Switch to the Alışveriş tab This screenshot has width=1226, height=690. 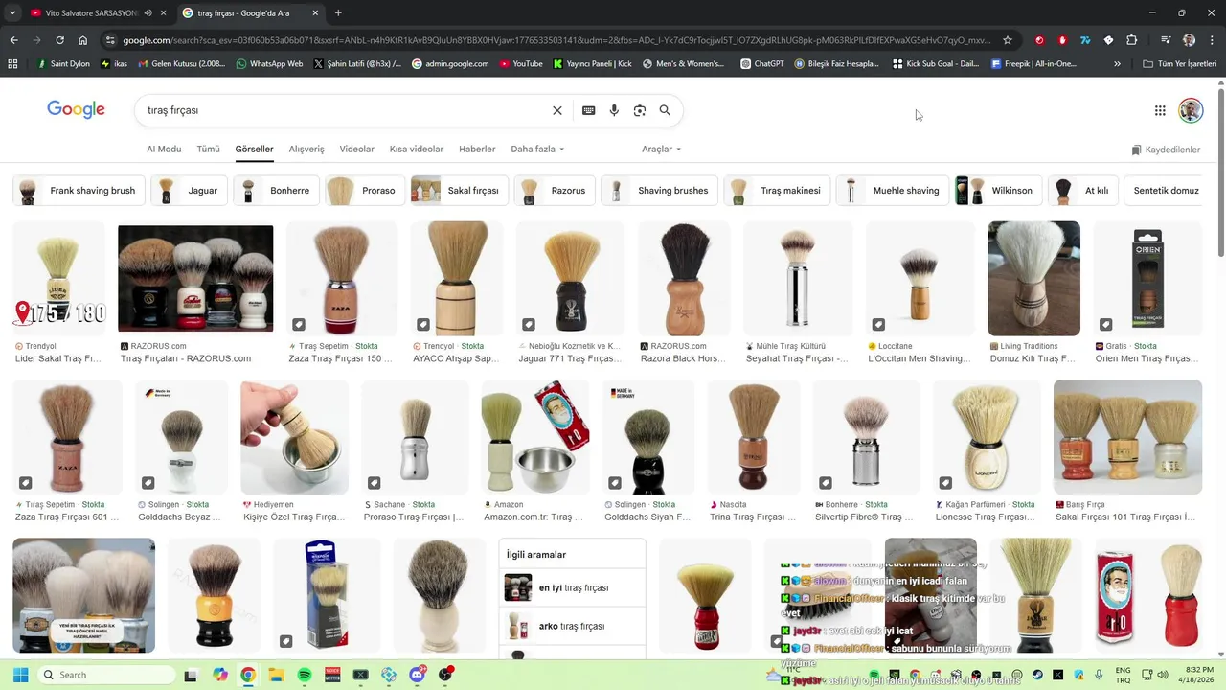click(306, 149)
